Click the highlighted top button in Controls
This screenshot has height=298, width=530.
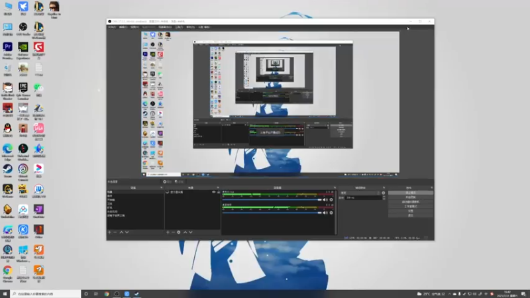[411, 193]
